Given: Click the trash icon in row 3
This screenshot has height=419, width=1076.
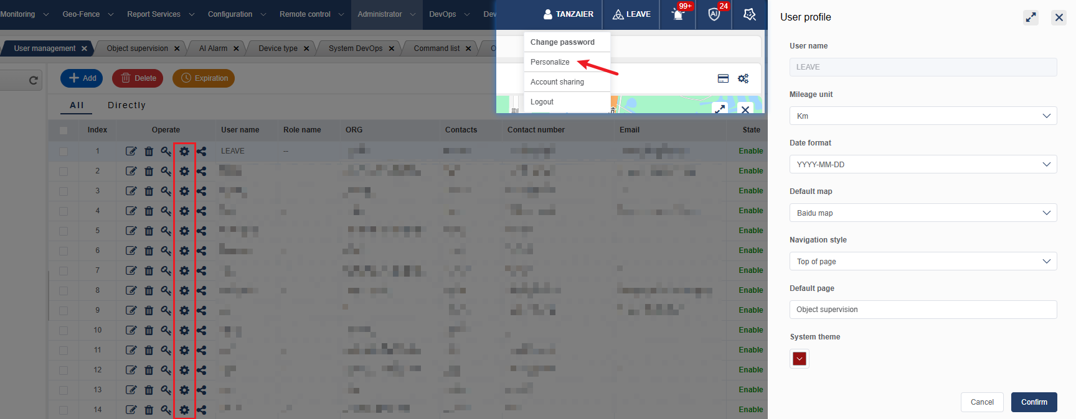Looking at the screenshot, I should click(x=149, y=191).
